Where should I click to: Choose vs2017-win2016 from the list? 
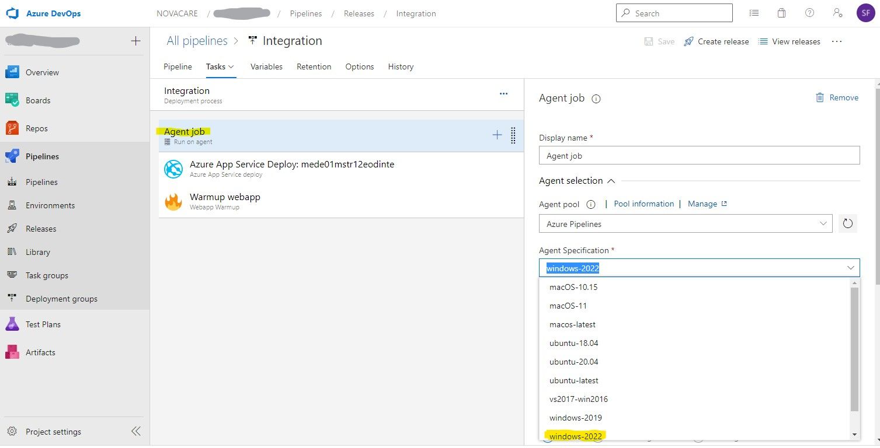click(695, 399)
